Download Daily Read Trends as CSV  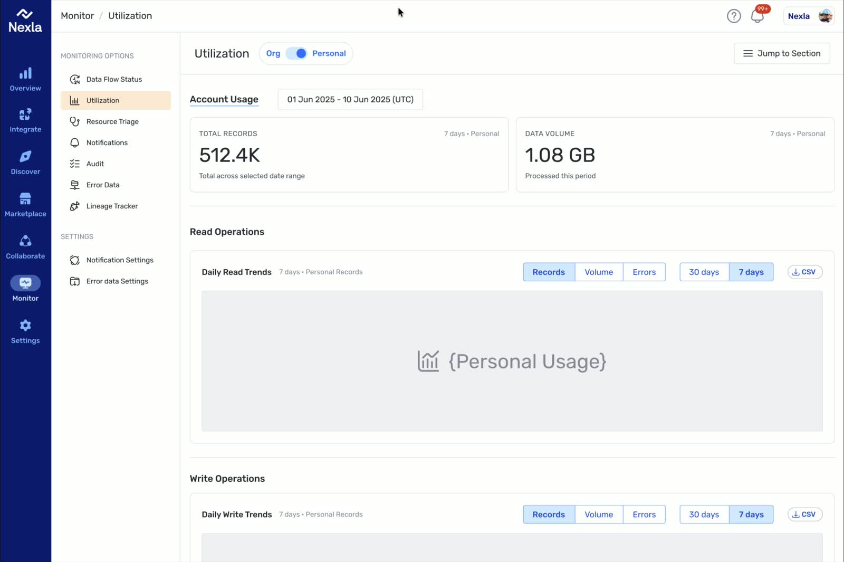coord(804,272)
